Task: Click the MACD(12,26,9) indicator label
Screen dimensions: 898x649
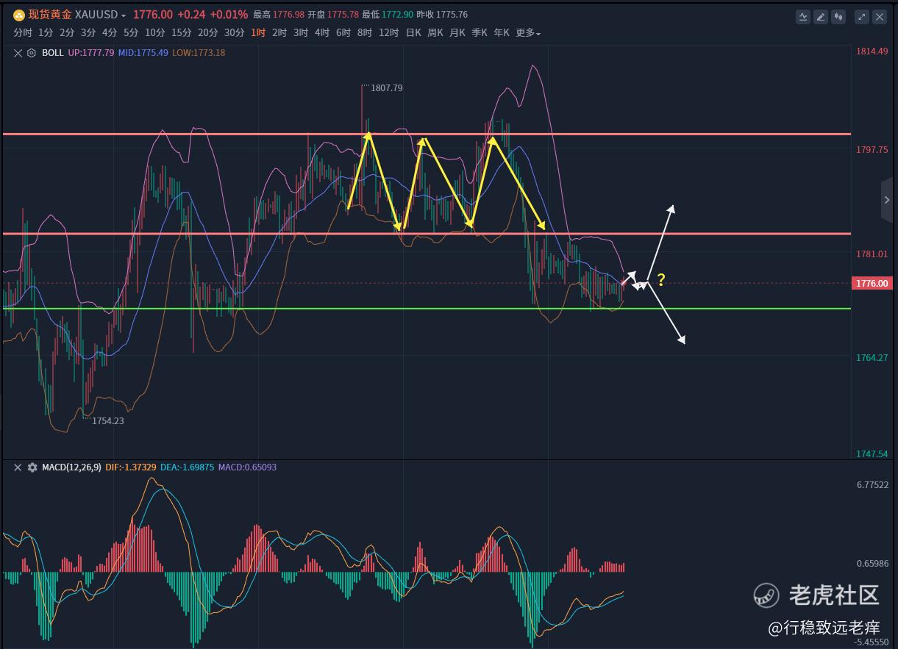Action: [x=71, y=467]
